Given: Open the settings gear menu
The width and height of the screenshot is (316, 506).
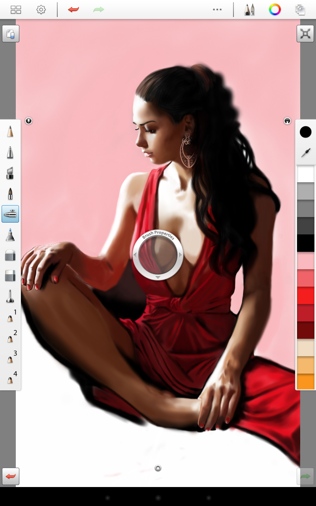Looking at the screenshot, I should (41, 10).
